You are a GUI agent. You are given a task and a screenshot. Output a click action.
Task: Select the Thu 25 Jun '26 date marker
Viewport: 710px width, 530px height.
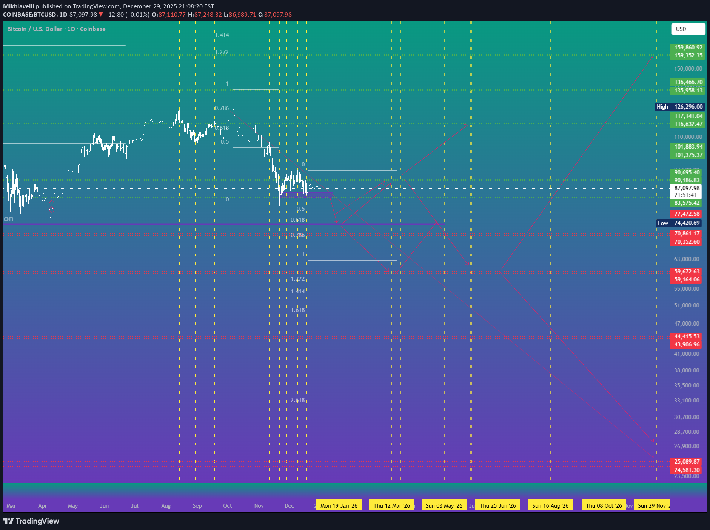click(497, 505)
